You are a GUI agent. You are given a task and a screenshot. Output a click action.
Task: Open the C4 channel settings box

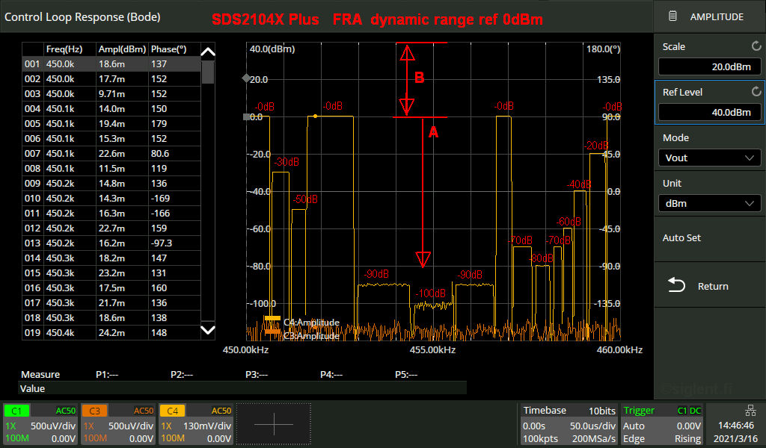click(197, 424)
